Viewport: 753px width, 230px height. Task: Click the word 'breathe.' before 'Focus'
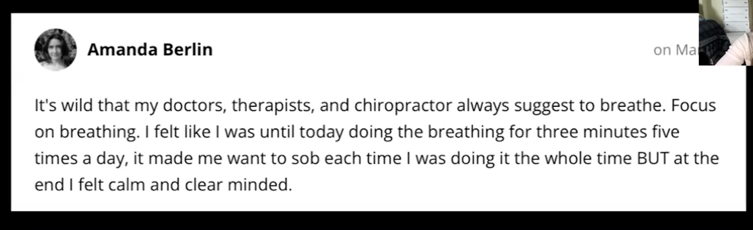[x=633, y=105]
